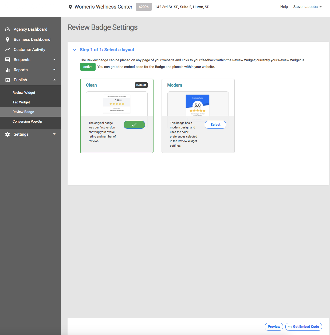This screenshot has height=335, width=330.
Task: Collapse the Publish menu arrow
Action: coord(54,80)
